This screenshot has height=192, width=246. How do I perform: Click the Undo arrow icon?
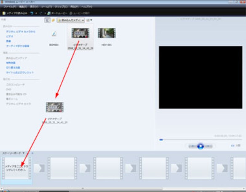tap(32, 13)
